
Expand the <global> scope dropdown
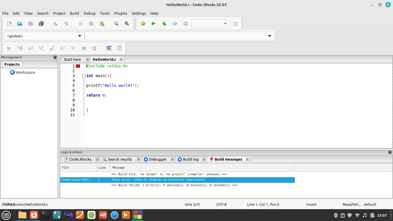(x=80, y=36)
